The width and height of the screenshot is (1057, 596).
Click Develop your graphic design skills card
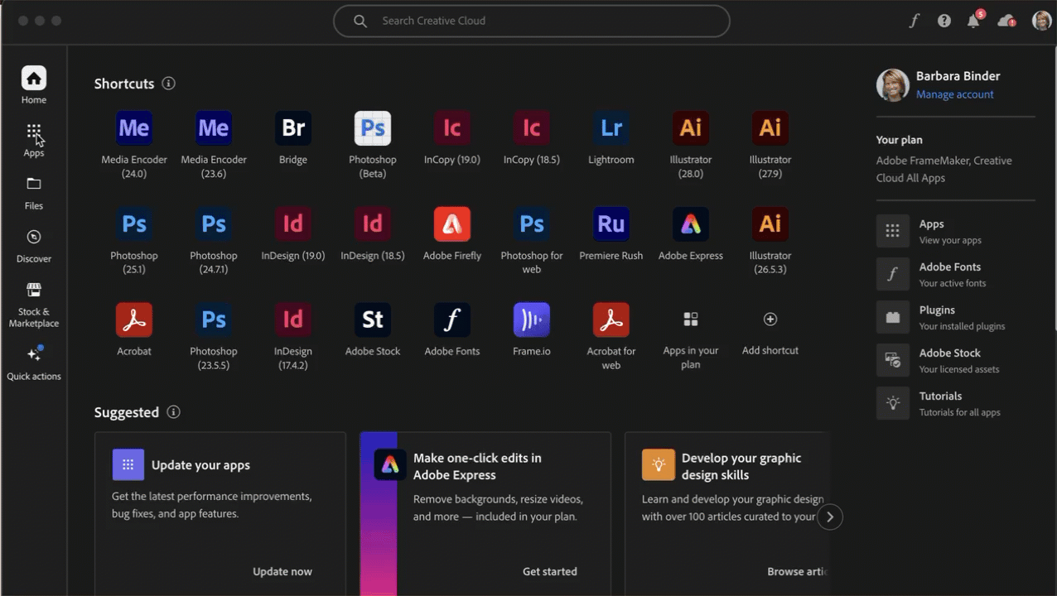point(726,513)
